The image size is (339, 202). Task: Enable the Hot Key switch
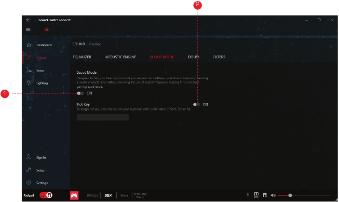pyautogui.click(x=196, y=105)
